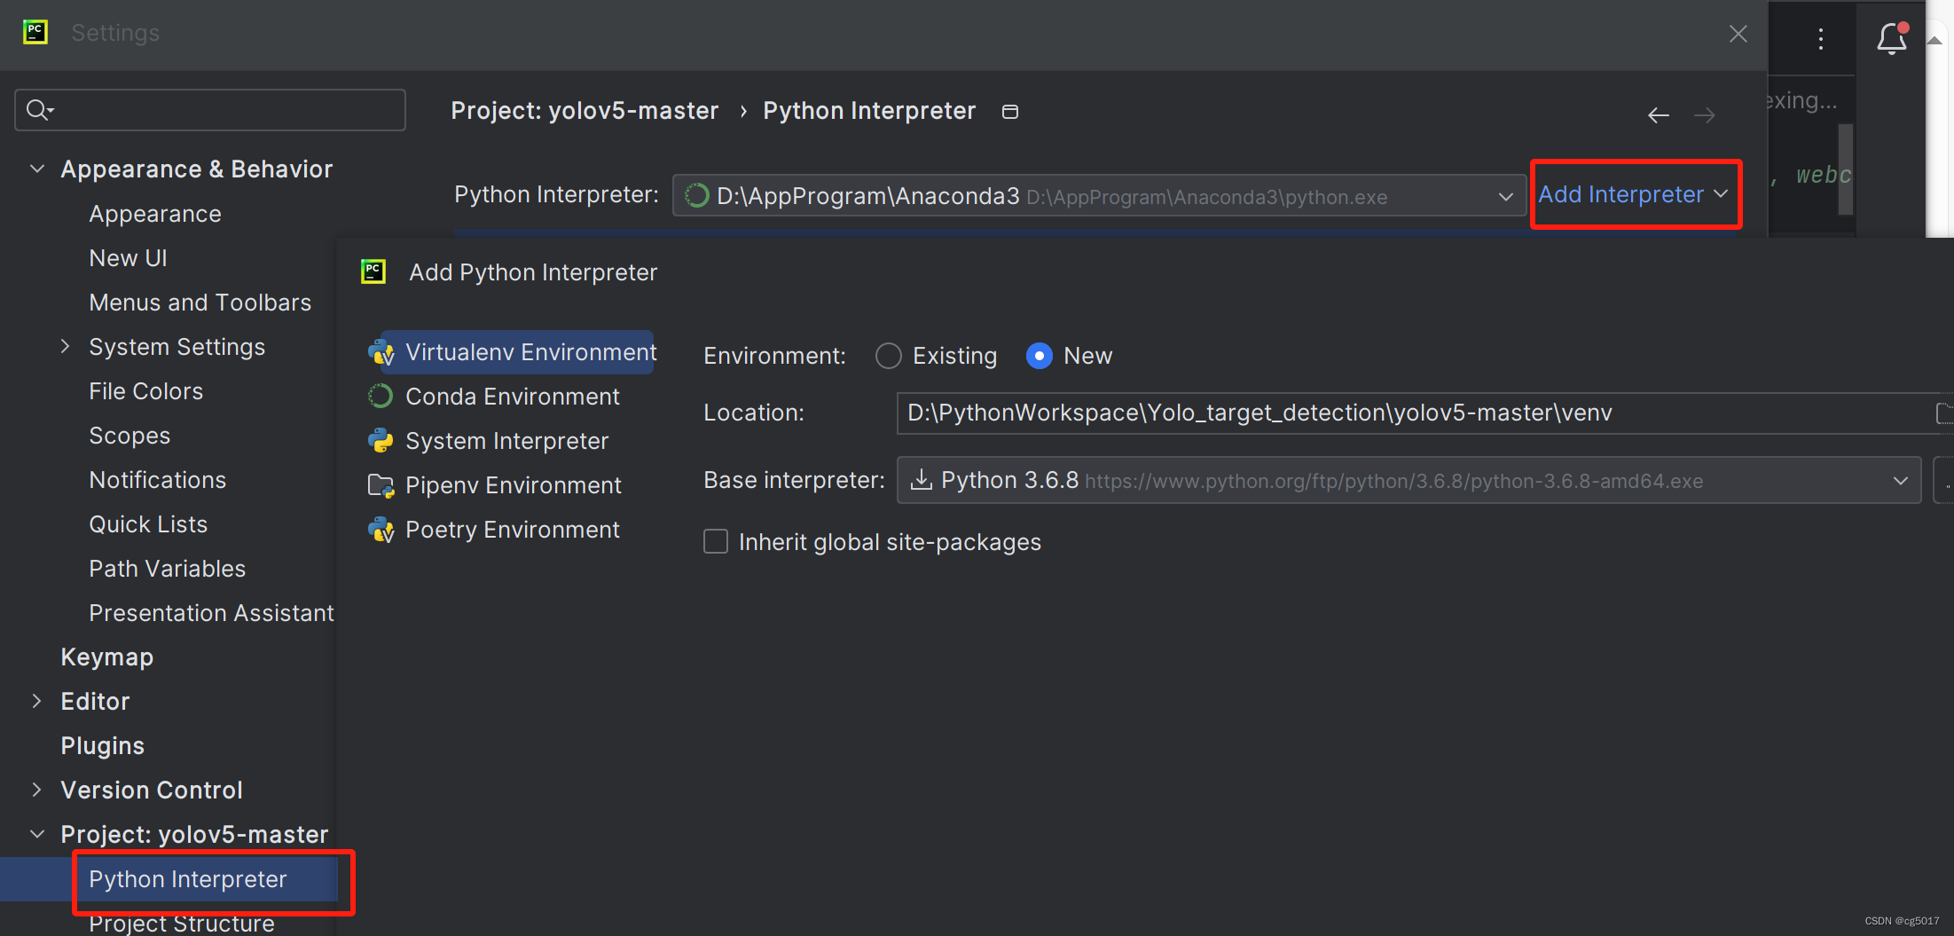The width and height of the screenshot is (1954, 936).
Task: Click the breadcrumb settings scope icon
Action: click(1009, 111)
